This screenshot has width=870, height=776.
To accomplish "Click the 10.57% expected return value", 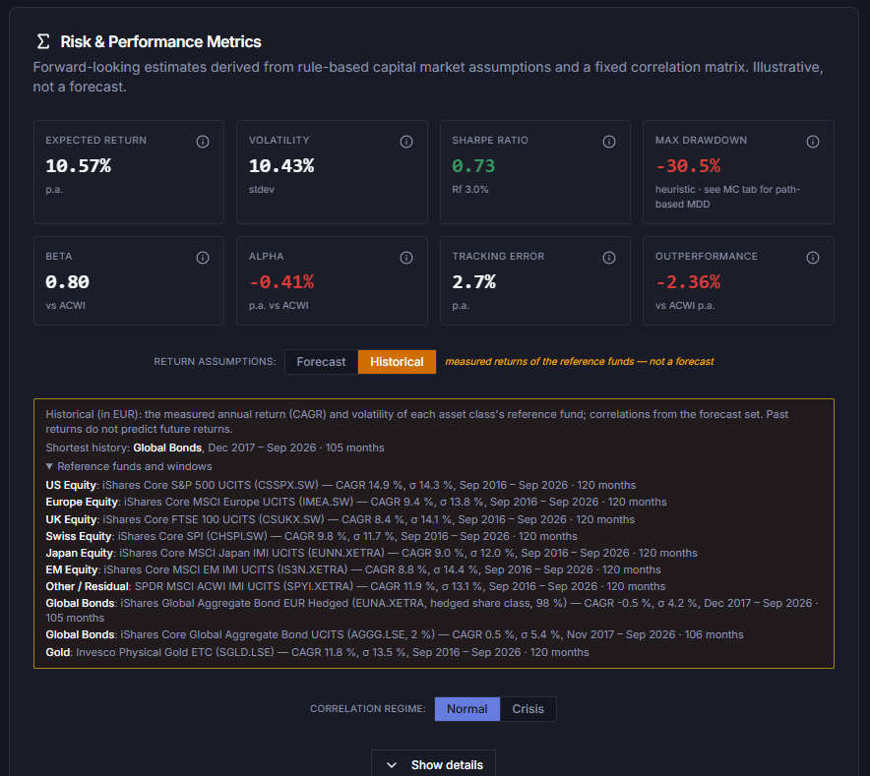I will click(x=78, y=166).
